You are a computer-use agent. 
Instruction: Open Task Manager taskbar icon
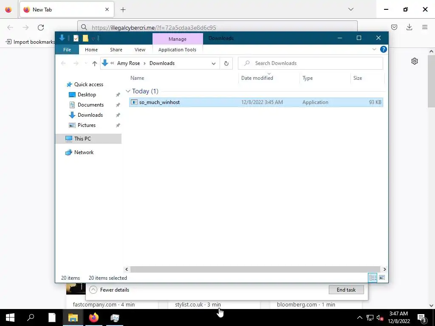(x=115, y=318)
